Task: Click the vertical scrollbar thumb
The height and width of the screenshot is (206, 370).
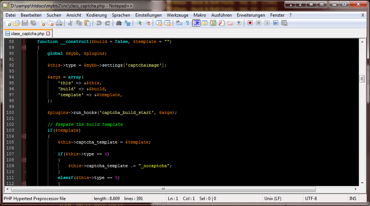Action: tap(362, 78)
